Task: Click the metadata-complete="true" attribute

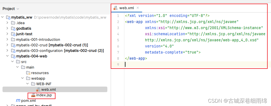Action: click(172, 52)
